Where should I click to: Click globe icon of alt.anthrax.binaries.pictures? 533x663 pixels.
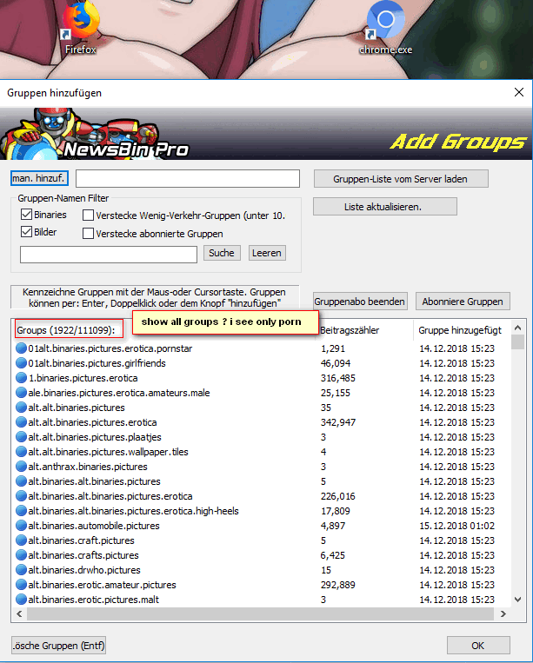click(x=21, y=467)
